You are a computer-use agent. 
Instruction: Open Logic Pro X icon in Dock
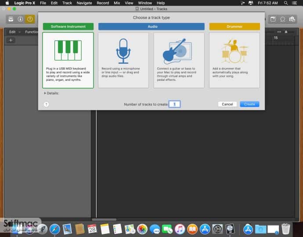(x=230, y=229)
